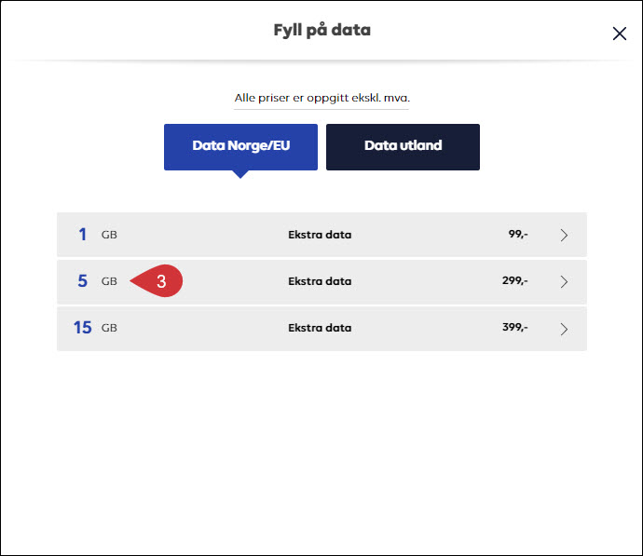
Task: Click the 299,- price label
Action: (515, 280)
